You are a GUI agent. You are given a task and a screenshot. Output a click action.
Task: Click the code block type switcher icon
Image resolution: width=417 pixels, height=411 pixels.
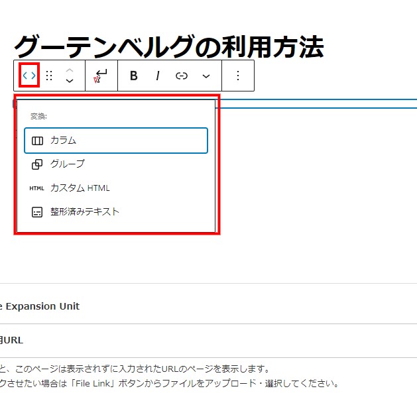tap(29, 76)
